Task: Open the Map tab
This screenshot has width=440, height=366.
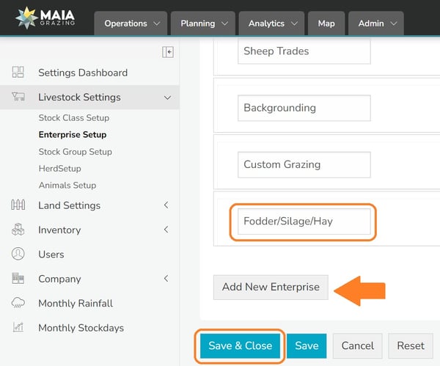Action: click(x=326, y=23)
